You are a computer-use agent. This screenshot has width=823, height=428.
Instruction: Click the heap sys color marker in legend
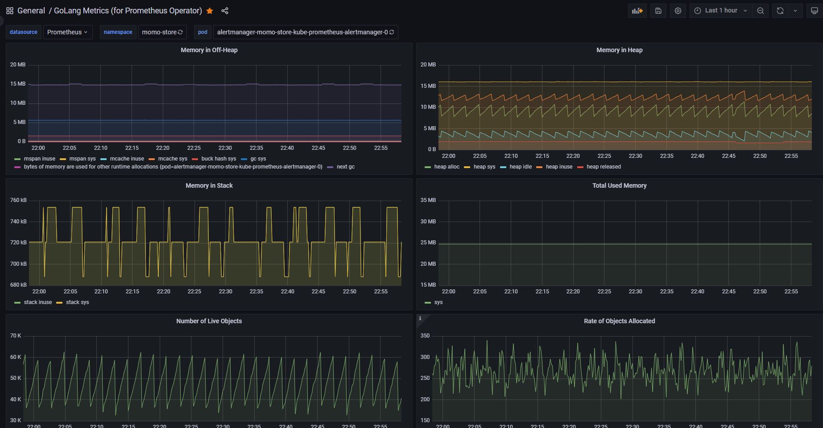pyautogui.click(x=467, y=167)
